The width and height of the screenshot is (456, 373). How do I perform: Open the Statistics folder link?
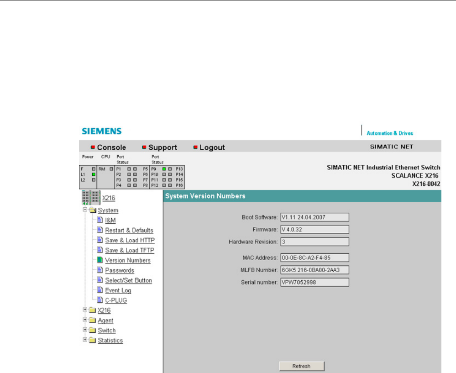tap(110, 341)
